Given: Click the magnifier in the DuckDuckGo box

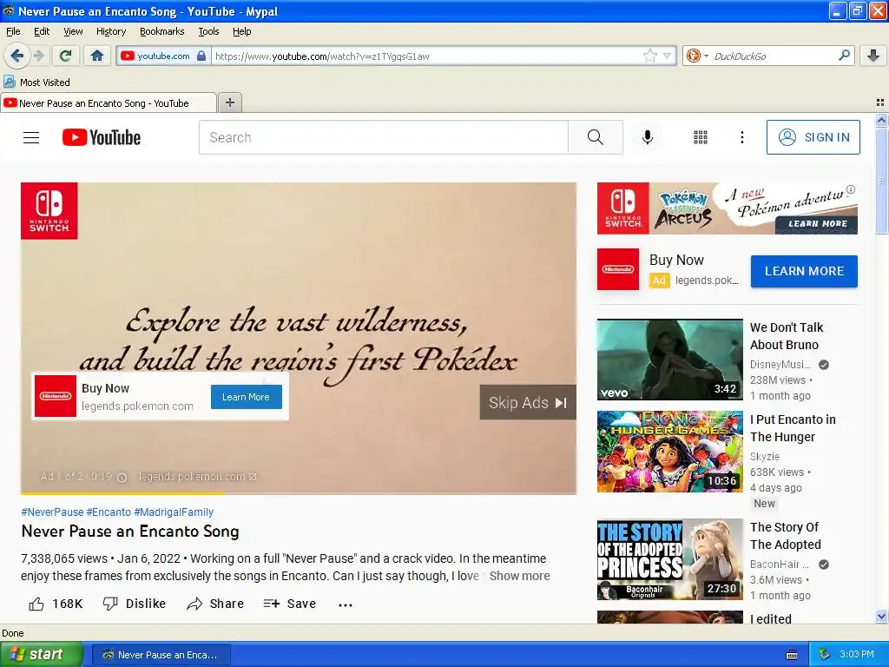Looking at the screenshot, I should (844, 55).
